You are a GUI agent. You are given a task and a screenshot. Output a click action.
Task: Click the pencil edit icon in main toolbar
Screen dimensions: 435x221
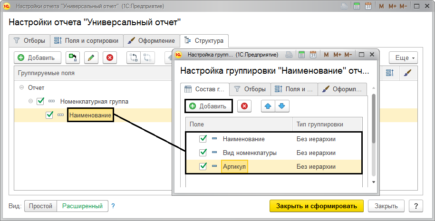click(91, 58)
